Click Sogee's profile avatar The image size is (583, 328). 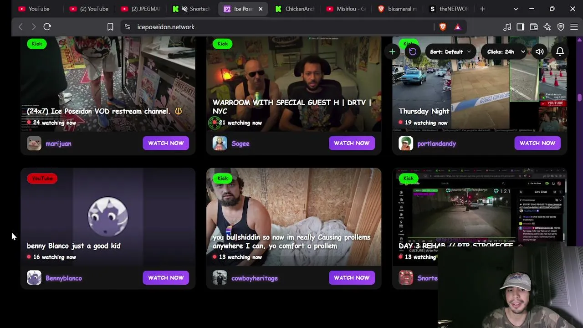pyautogui.click(x=220, y=143)
